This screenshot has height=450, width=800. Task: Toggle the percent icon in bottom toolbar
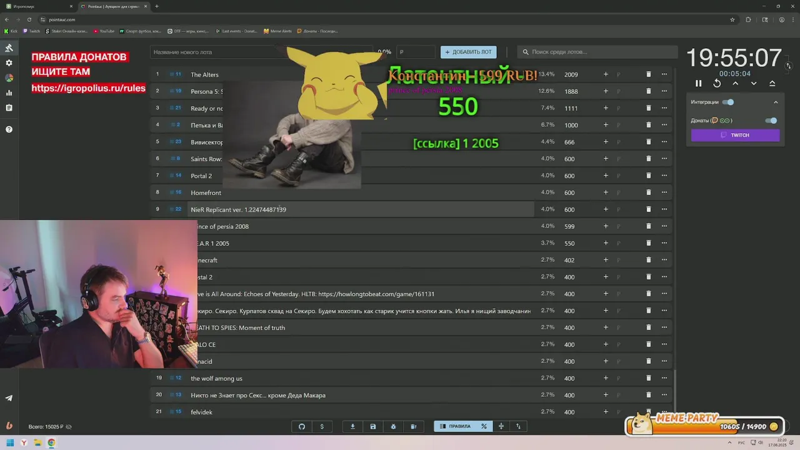click(x=484, y=426)
